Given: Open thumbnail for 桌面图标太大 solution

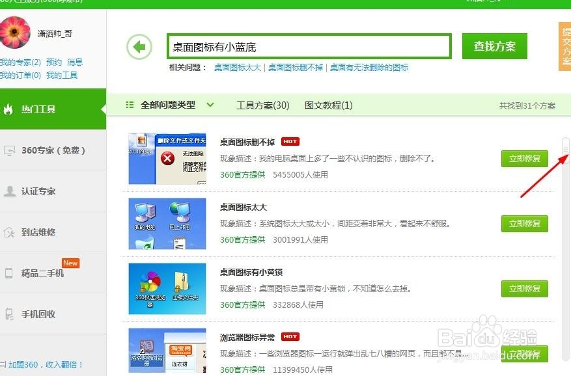Looking at the screenshot, I should pos(167,224).
